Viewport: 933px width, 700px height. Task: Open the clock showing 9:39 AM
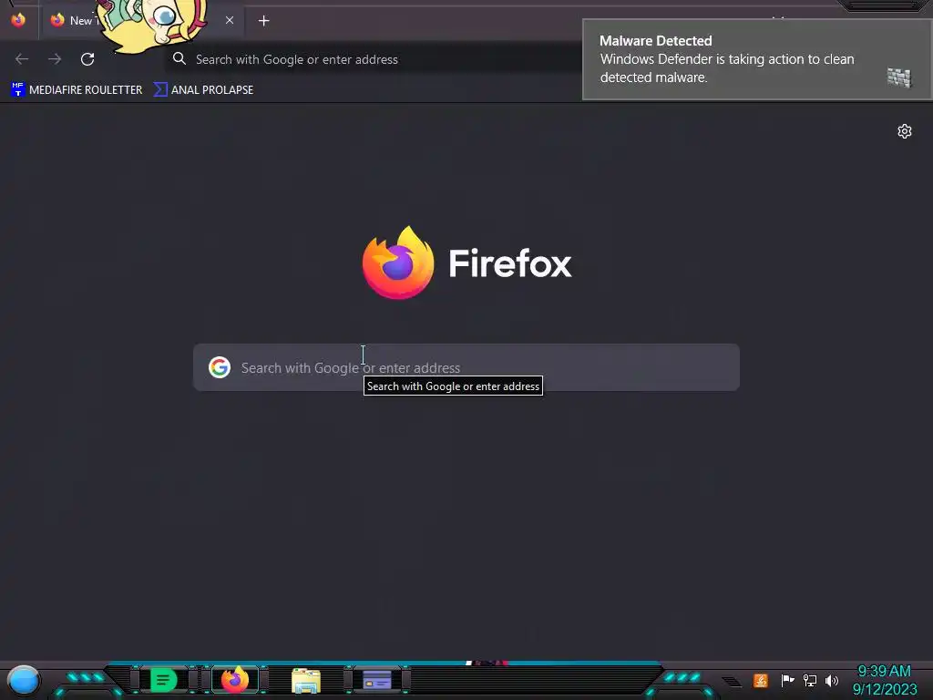(884, 680)
